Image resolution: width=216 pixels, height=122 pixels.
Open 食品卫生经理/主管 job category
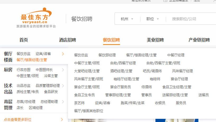pos(177,87)
